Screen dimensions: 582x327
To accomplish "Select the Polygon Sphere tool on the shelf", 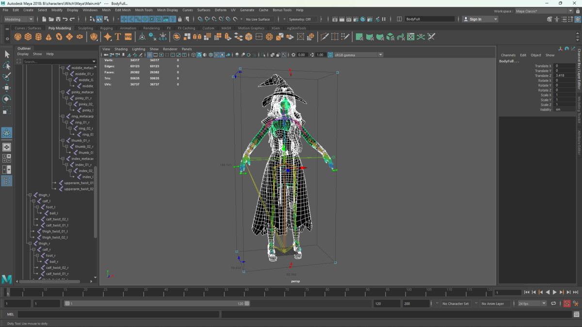I will [x=17, y=36].
